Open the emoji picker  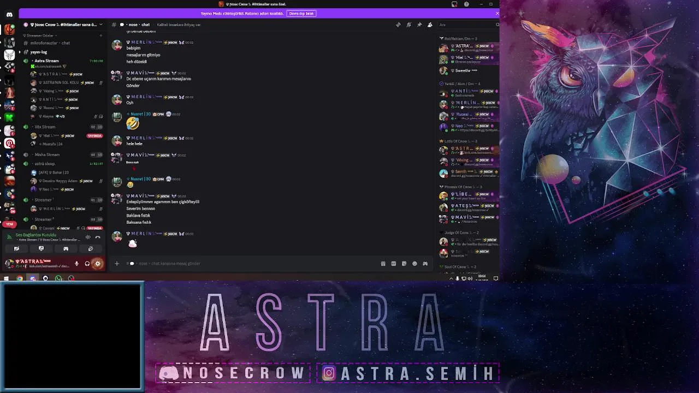(414, 264)
